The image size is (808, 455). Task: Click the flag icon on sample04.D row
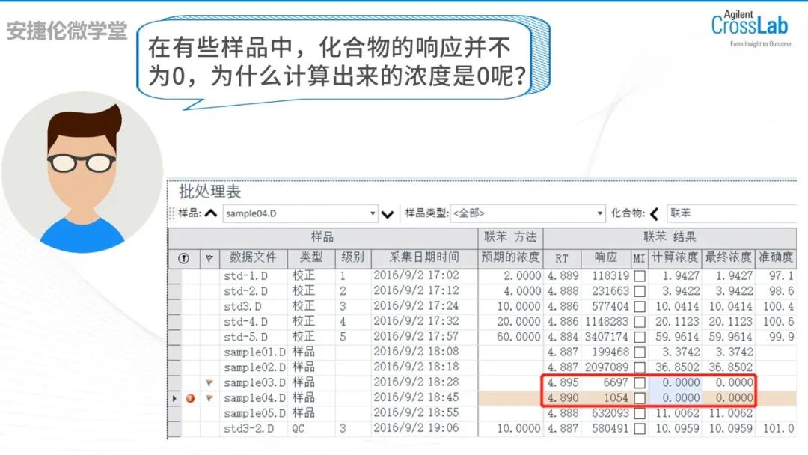[209, 398]
